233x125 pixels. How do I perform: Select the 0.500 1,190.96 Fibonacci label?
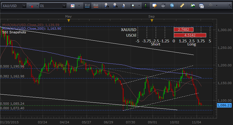[x=12, y=66]
